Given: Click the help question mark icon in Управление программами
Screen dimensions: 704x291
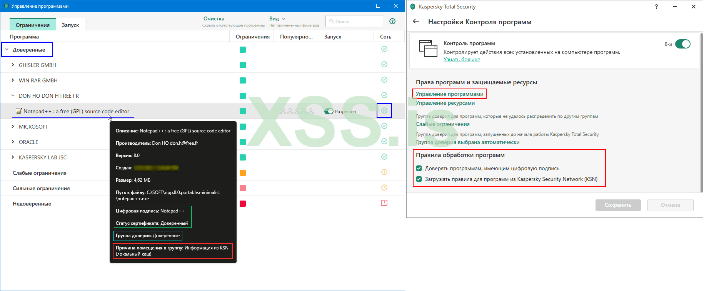Looking at the screenshot, I should [392, 21].
